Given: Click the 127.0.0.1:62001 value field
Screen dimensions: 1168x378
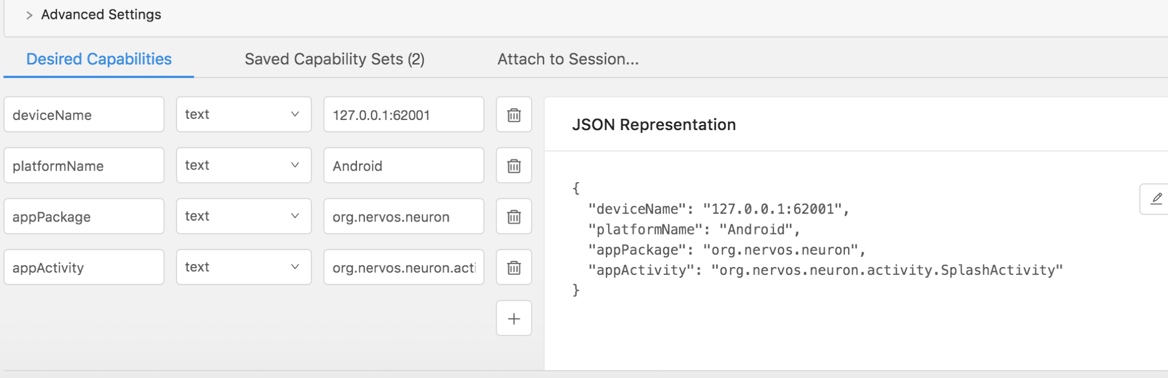Looking at the screenshot, I should coord(404,115).
